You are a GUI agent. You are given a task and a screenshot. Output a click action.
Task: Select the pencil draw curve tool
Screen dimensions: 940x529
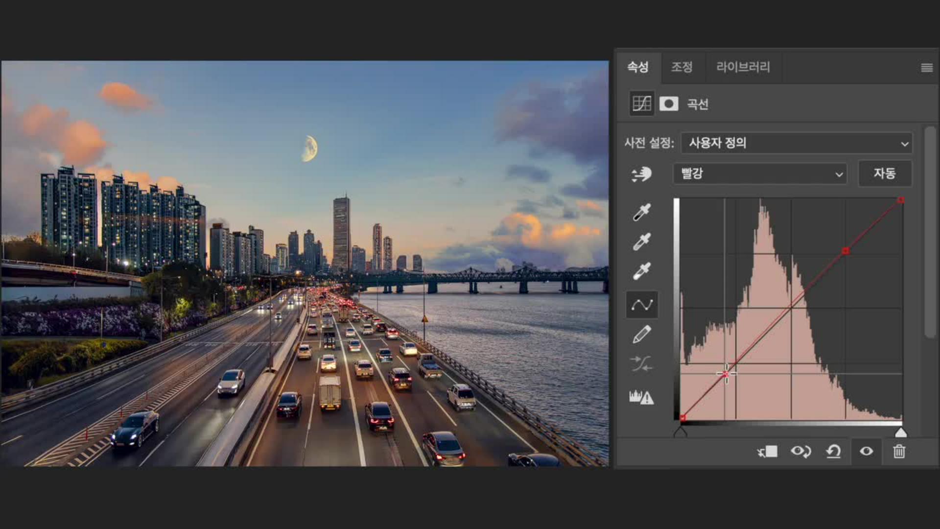tap(641, 335)
